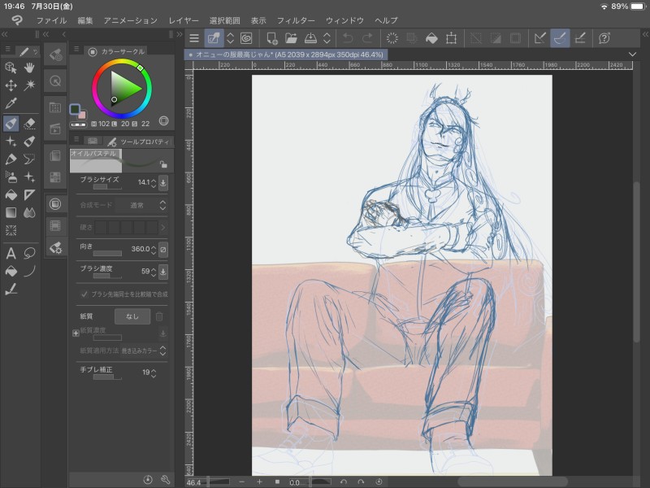Select the Move layer tool
This screenshot has height=488, width=650.
coord(11,85)
